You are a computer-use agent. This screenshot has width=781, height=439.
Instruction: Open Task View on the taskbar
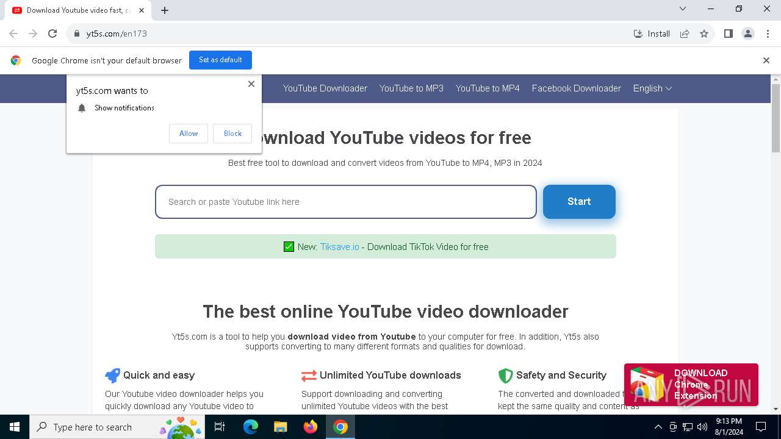(x=220, y=427)
